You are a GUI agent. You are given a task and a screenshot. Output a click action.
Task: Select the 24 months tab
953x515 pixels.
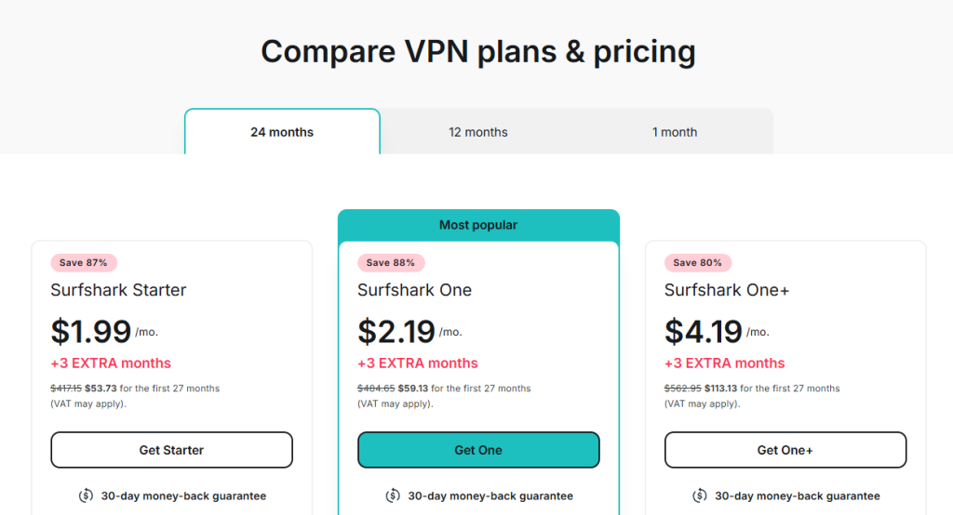282,132
